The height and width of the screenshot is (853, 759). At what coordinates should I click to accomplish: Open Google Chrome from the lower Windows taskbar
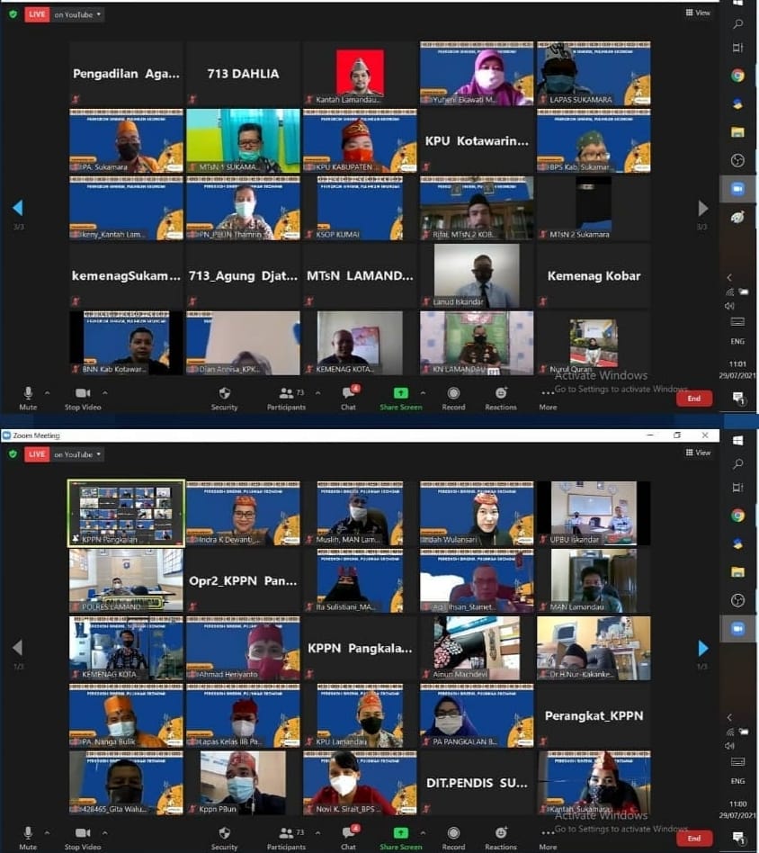(x=737, y=516)
